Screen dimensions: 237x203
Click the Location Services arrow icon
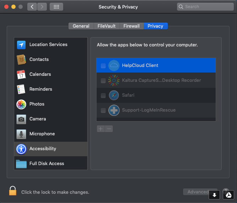pyautogui.click(x=21, y=45)
